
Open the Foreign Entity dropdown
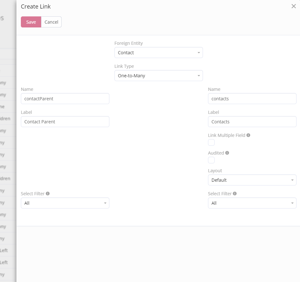click(158, 53)
